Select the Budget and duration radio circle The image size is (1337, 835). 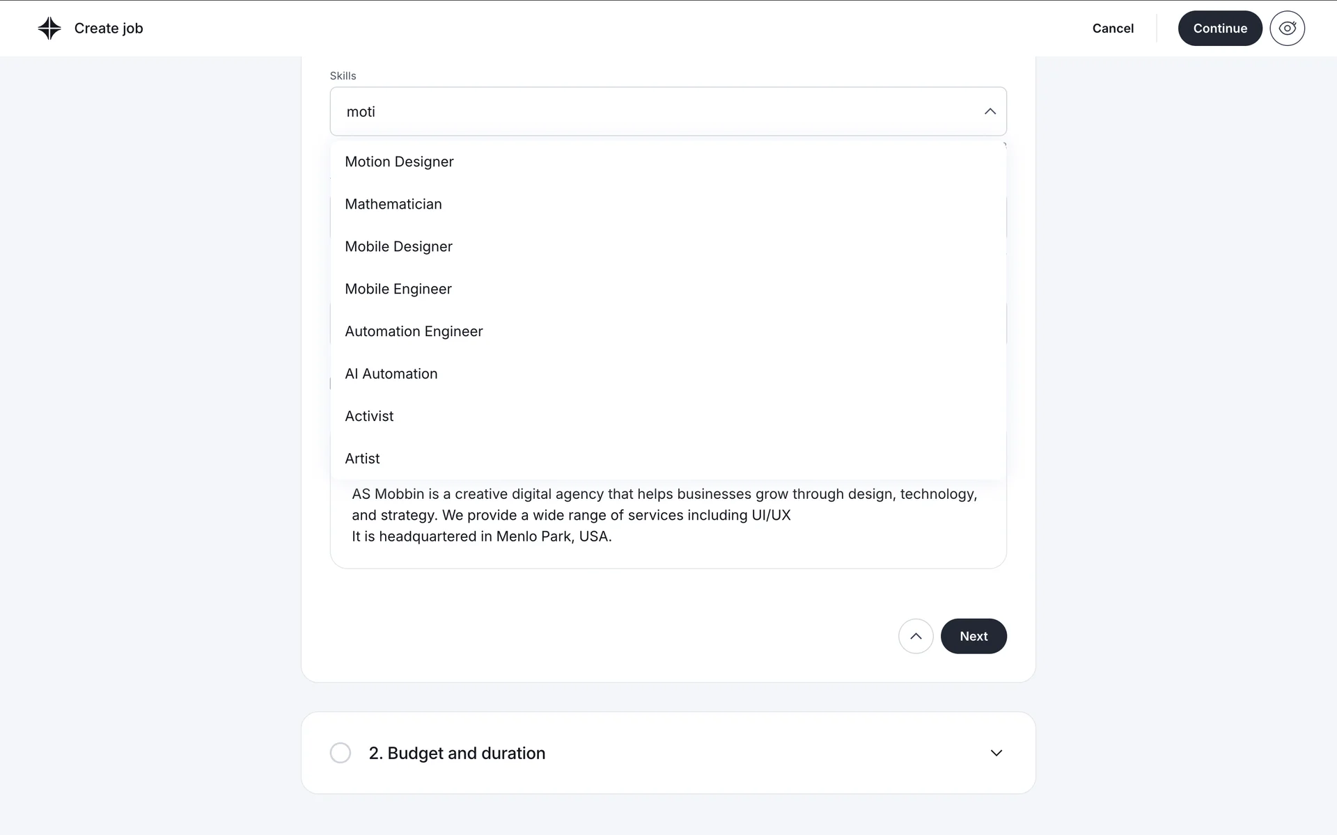tap(341, 753)
